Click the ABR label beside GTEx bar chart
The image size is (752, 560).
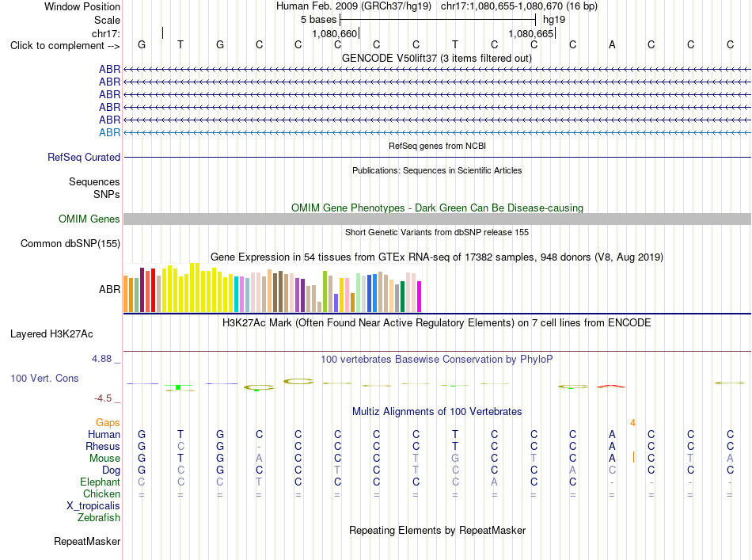point(109,289)
